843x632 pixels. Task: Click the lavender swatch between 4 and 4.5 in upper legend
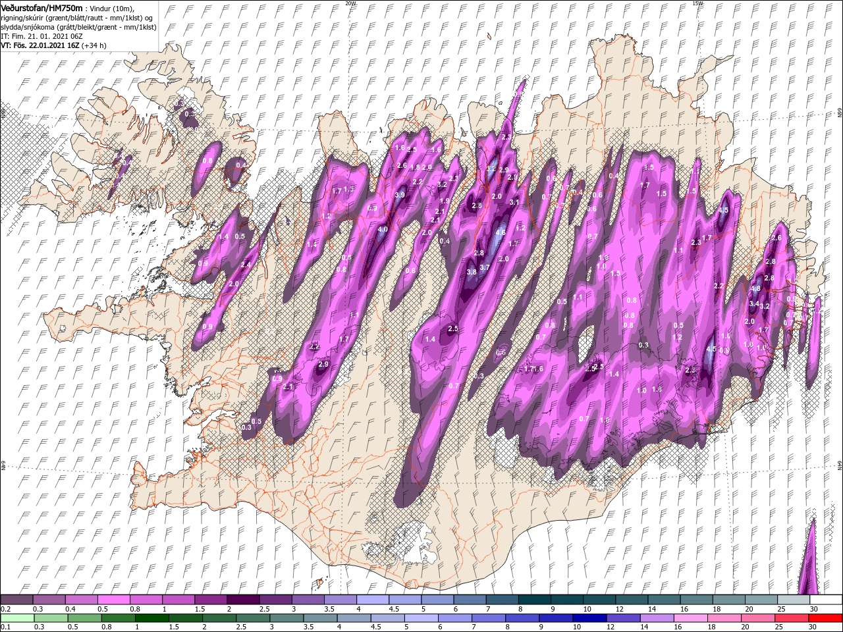tap(372, 600)
